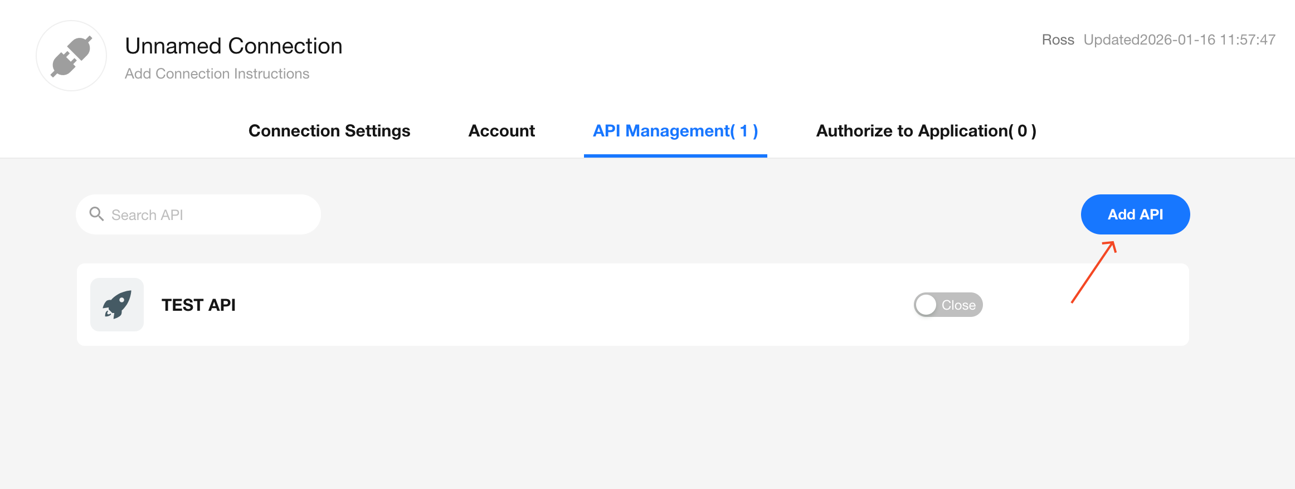Image resolution: width=1295 pixels, height=489 pixels.
Task: Click the rocket icon for TEST API
Action: tap(117, 305)
